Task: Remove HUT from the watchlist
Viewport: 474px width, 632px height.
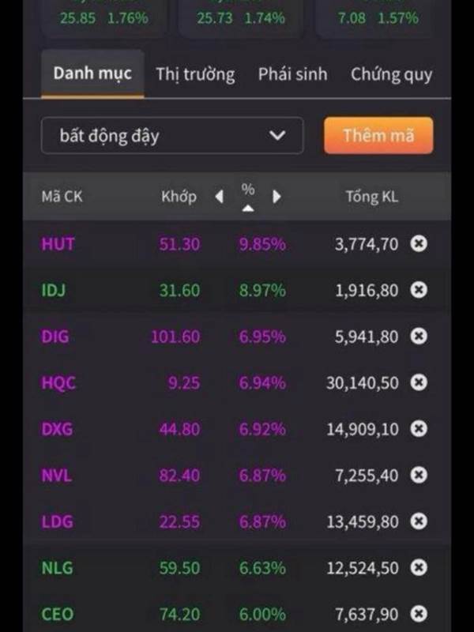Action: (419, 243)
